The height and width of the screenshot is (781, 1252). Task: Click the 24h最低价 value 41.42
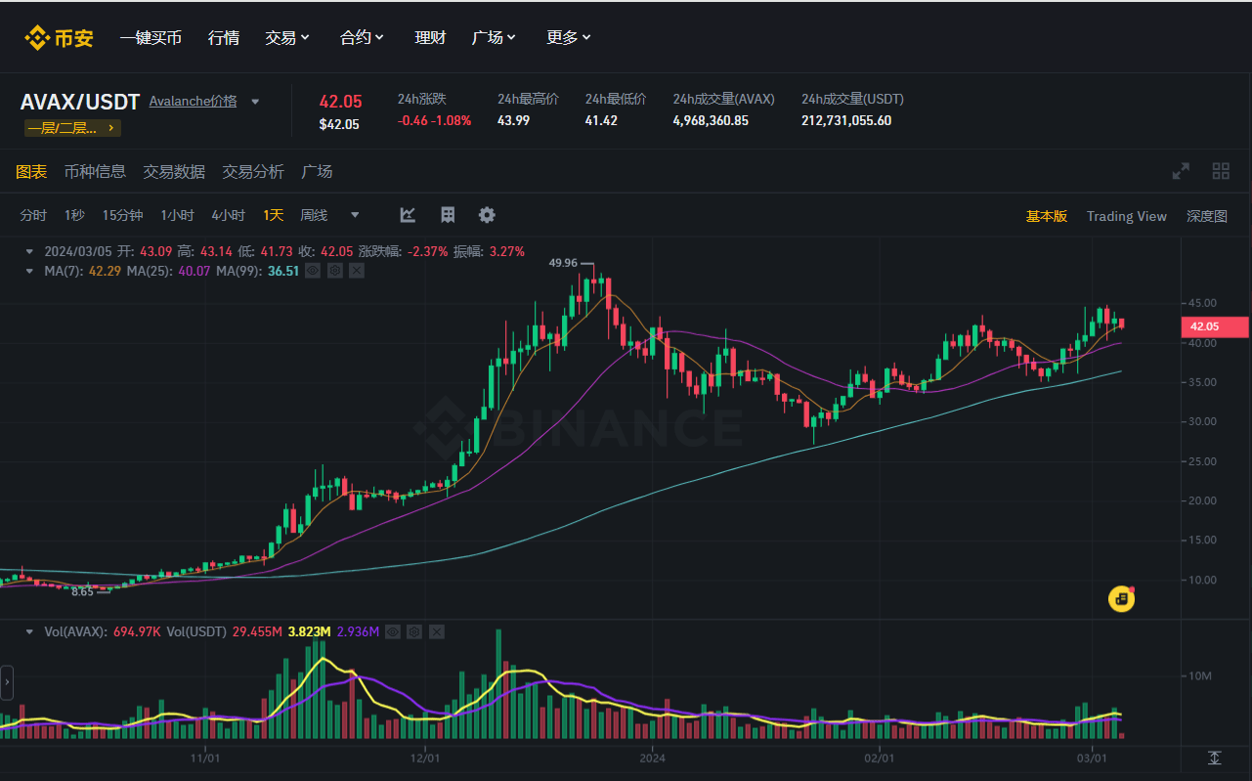coord(601,121)
